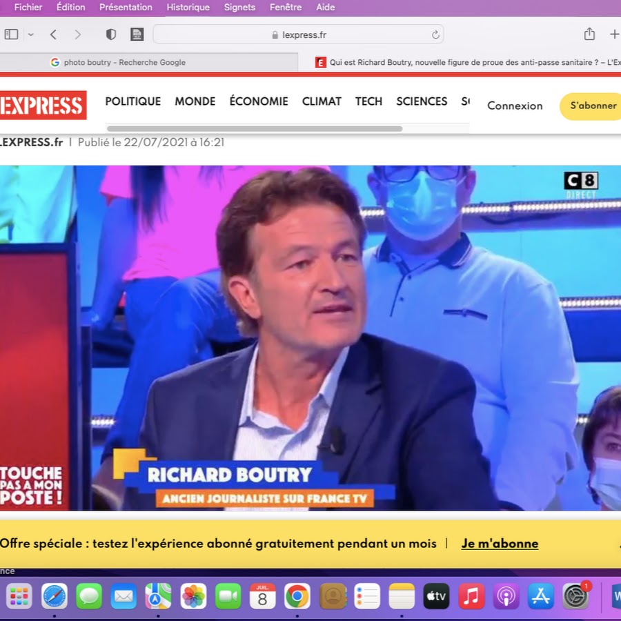Add a new tab with the plus icon
This screenshot has width=621, height=621.
click(614, 34)
